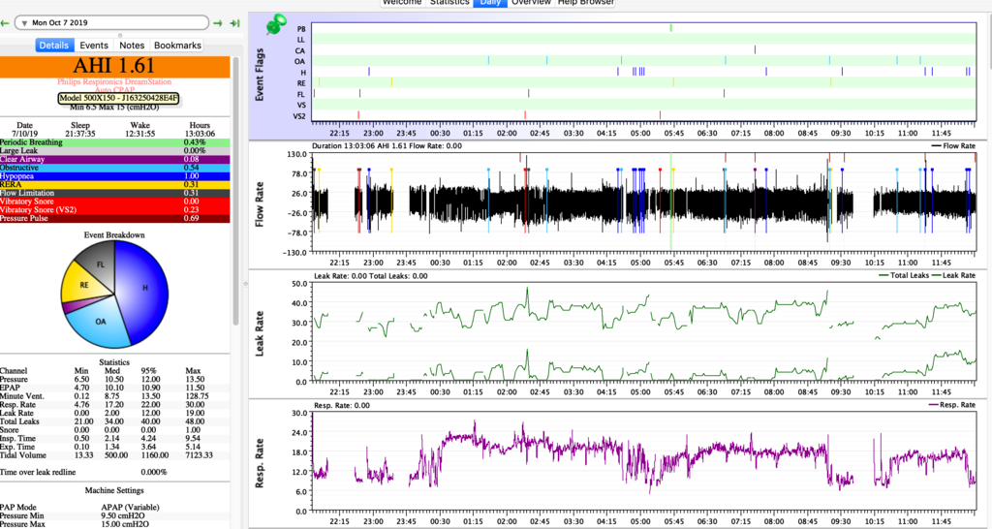Click the VS2 row label in Event Flags
The width and height of the screenshot is (992, 529).
click(299, 116)
